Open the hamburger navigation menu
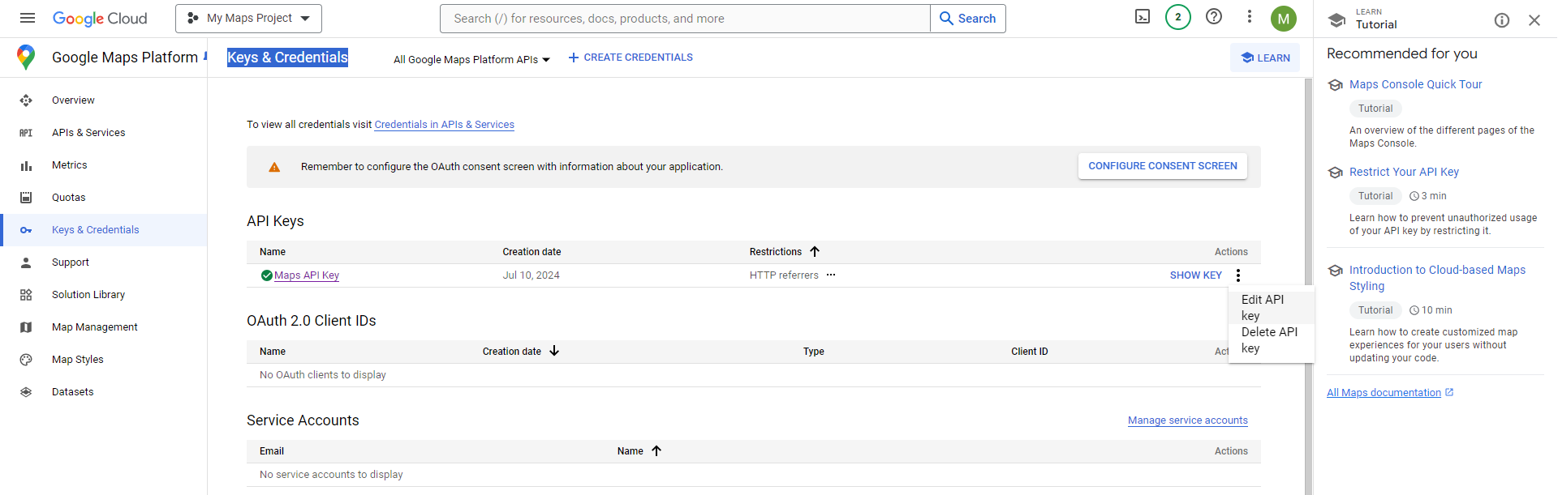Viewport: 1558px width, 495px height. (28, 18)
